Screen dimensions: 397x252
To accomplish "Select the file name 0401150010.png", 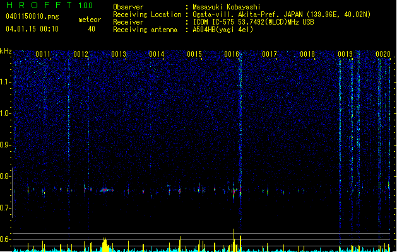I will [x=32, y=16].
